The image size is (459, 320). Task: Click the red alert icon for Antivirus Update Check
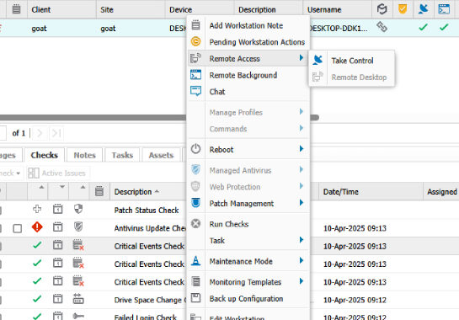coord(37,227)
